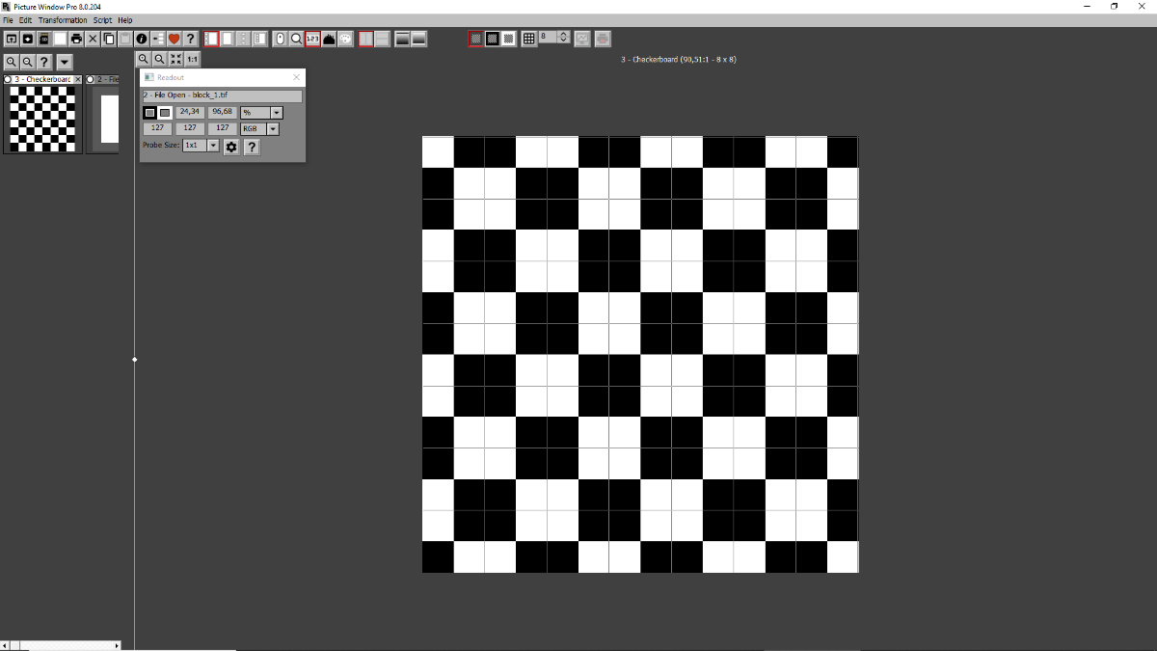This screenshot has height=651, width=1157.
Task: Increase the grid size stepper value
Action: (x=563, y=35)
